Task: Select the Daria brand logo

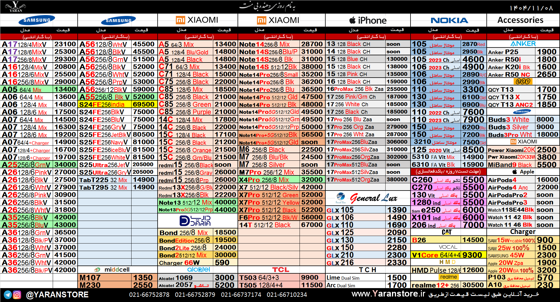Action: (195, 221)
